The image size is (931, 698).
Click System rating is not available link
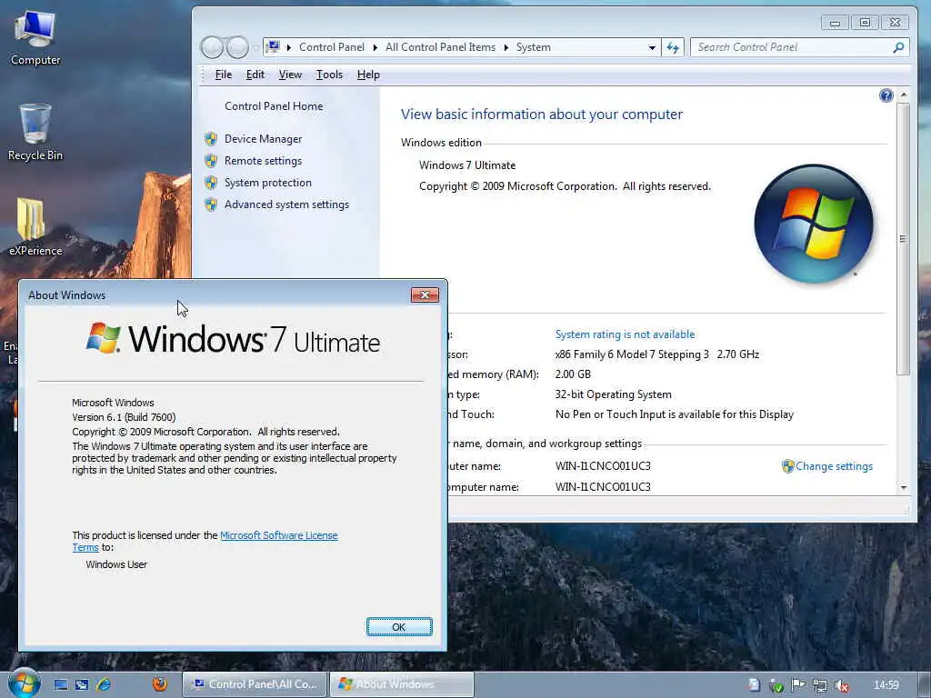[x=625, y=334]
